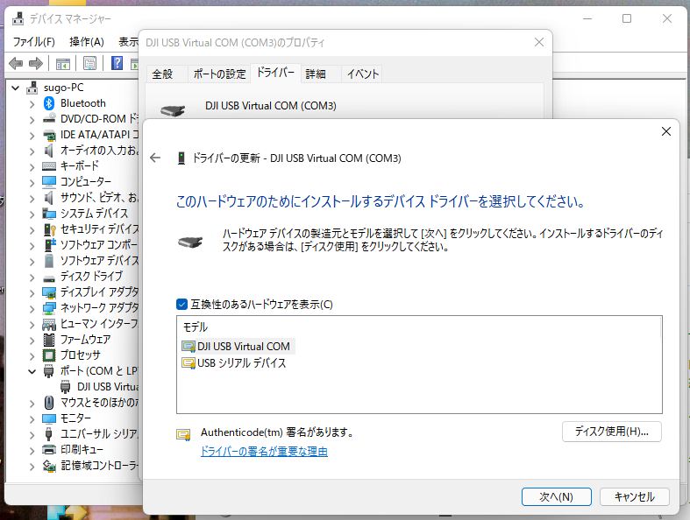This screenshot has width=690, height=520.
Task: Click the storage controller (記憶域コントローラー) icon
Action: tap(49, 466)
